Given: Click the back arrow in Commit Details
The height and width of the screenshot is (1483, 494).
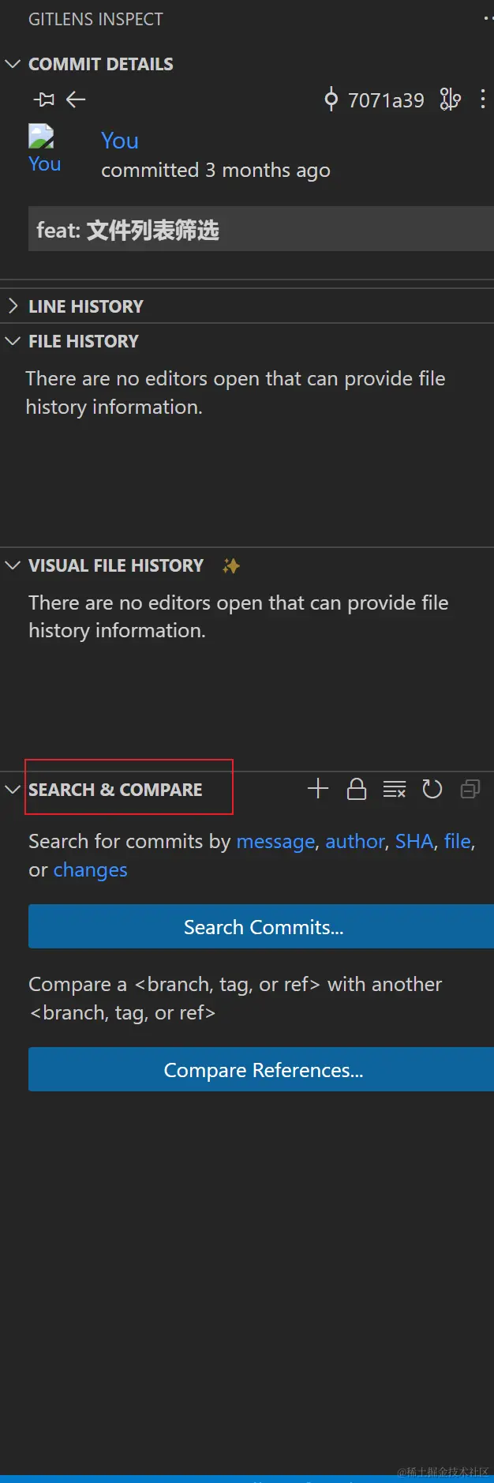Looking at the screenshot, I should [76, 99].
